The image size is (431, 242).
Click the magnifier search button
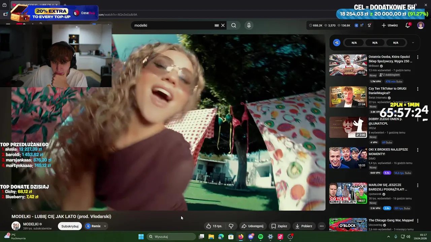click(234, 25)
